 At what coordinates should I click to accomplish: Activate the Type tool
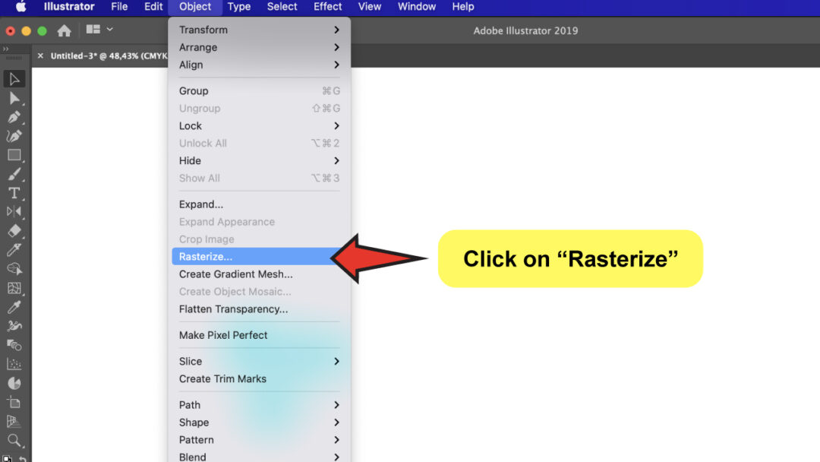point(14,192)
